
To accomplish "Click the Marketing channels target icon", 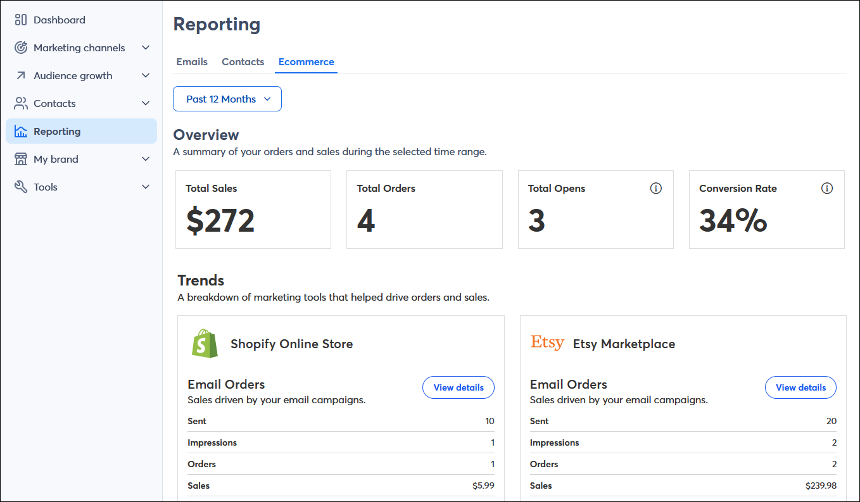I will click(x=21, y=47).
